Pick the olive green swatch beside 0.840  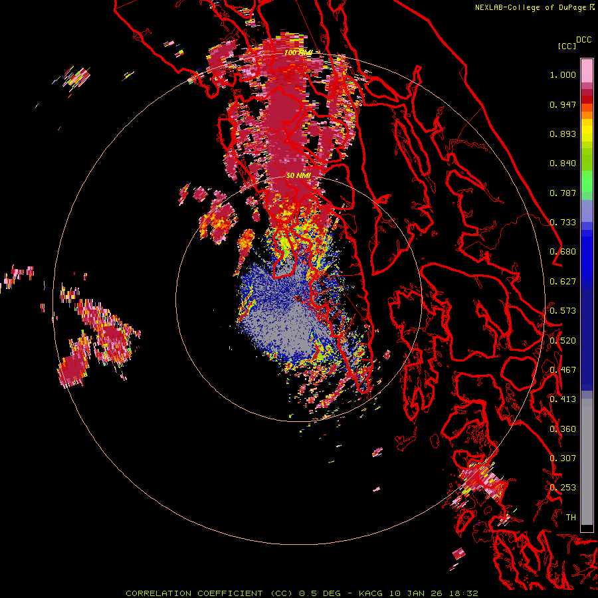587,159
